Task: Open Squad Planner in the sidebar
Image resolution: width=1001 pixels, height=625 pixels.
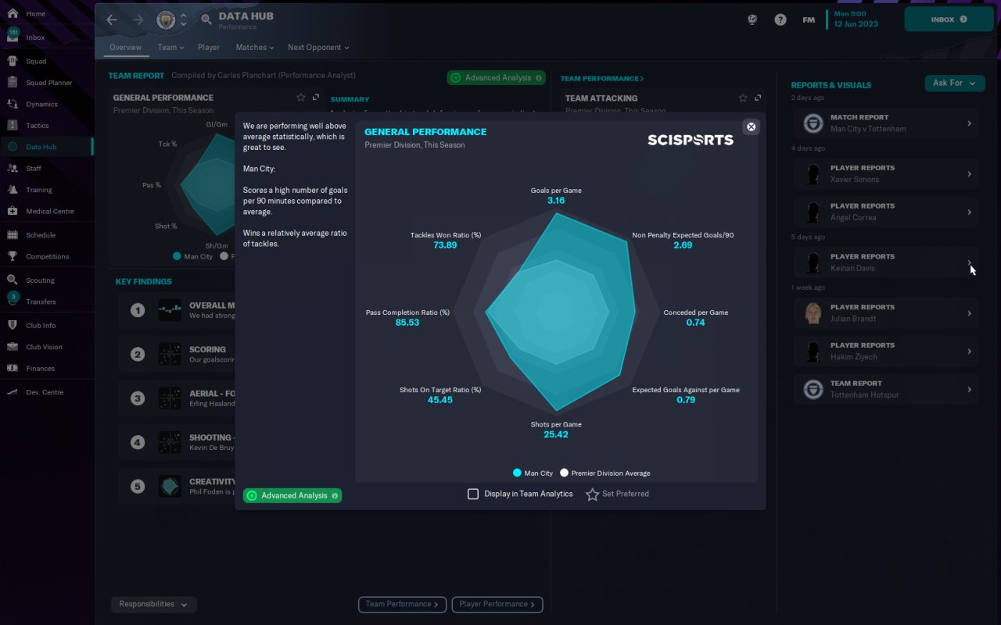Action: [x=47, y=82]
